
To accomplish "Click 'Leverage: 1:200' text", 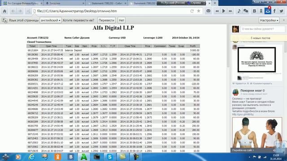I will 153,38.
